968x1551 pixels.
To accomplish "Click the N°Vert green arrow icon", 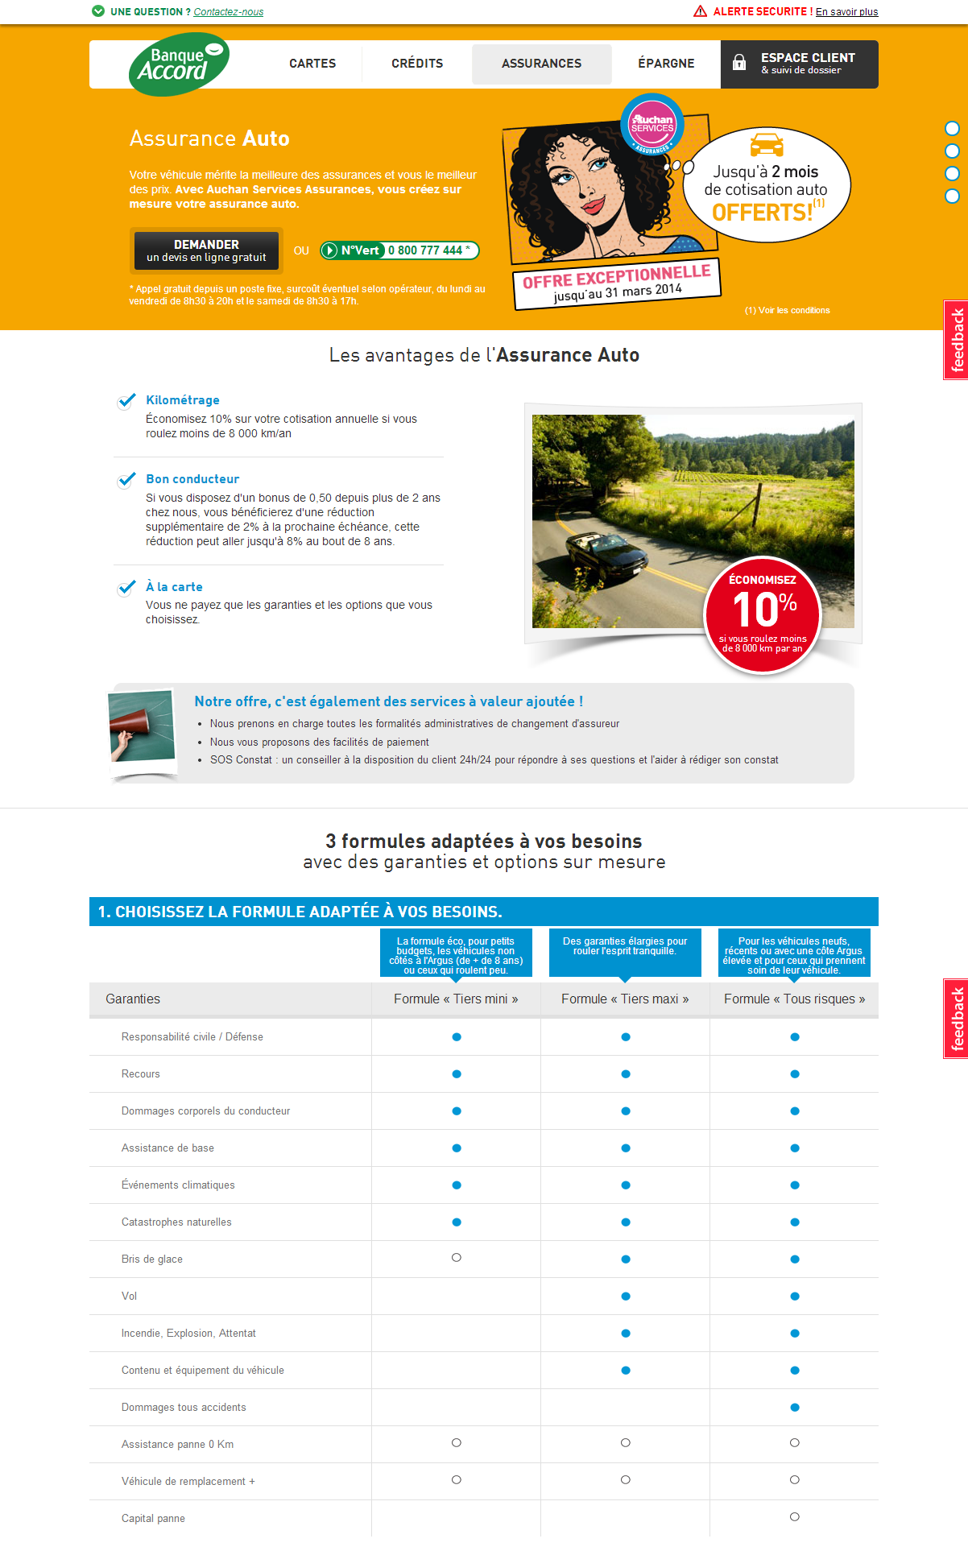I will point(329,250).
